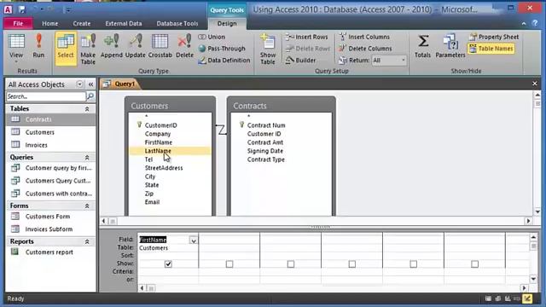Open the expression Builder
The image size is (546, 307).
coord(301,61)
